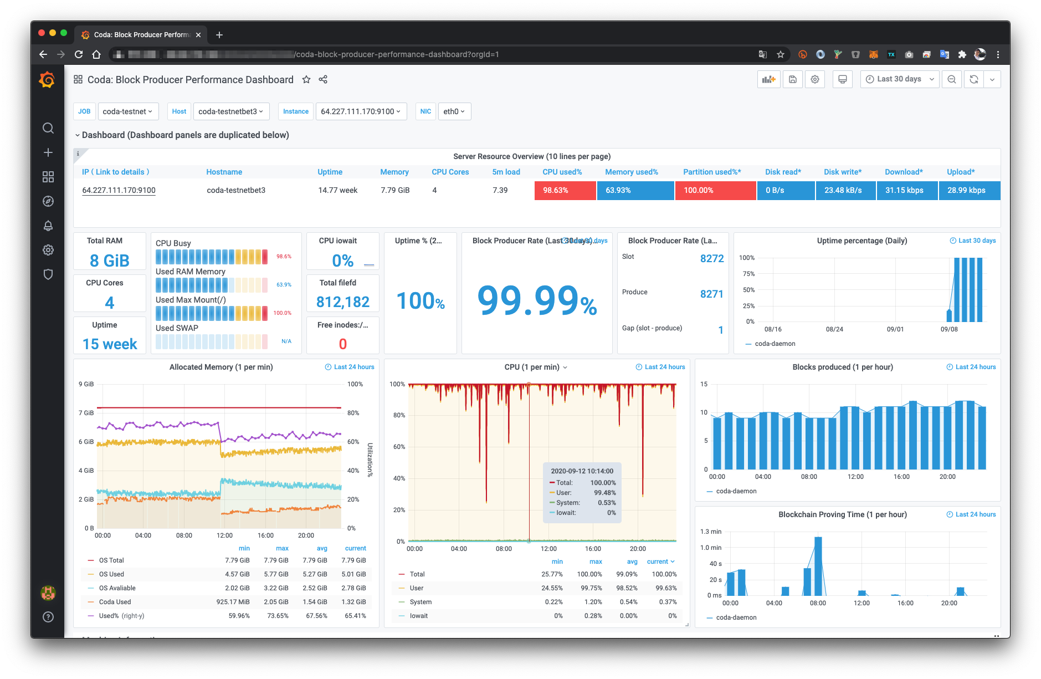Open a new browser tab
The image size is (1041, 679).
point(219,35)
